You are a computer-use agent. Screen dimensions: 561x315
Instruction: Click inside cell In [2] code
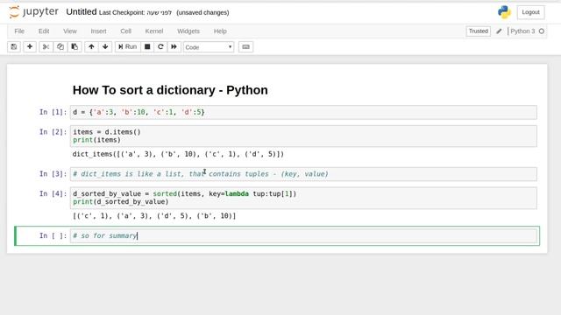(x=303, y=136)
